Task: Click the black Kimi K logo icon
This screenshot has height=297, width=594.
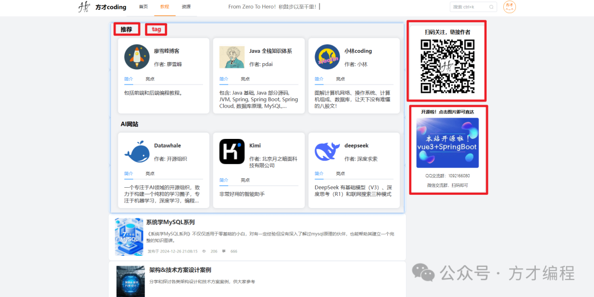Action: 232,152
